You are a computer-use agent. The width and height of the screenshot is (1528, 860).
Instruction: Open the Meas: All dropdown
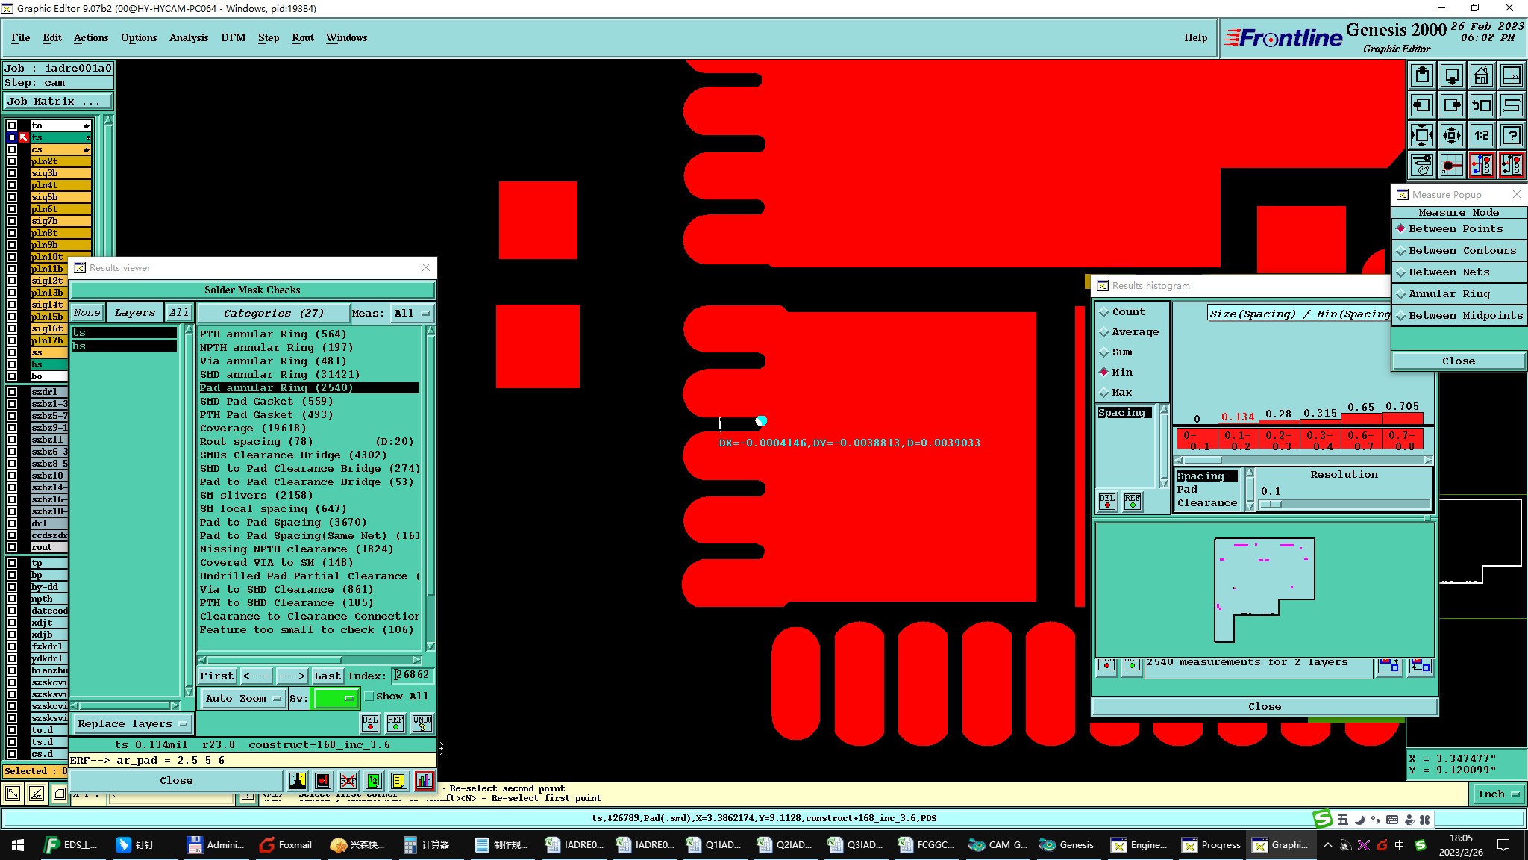point(412,314)
